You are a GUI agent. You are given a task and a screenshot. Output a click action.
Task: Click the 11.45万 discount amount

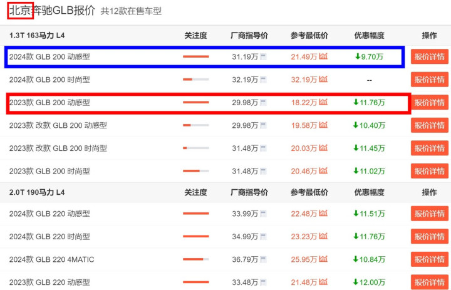point(370,148)
